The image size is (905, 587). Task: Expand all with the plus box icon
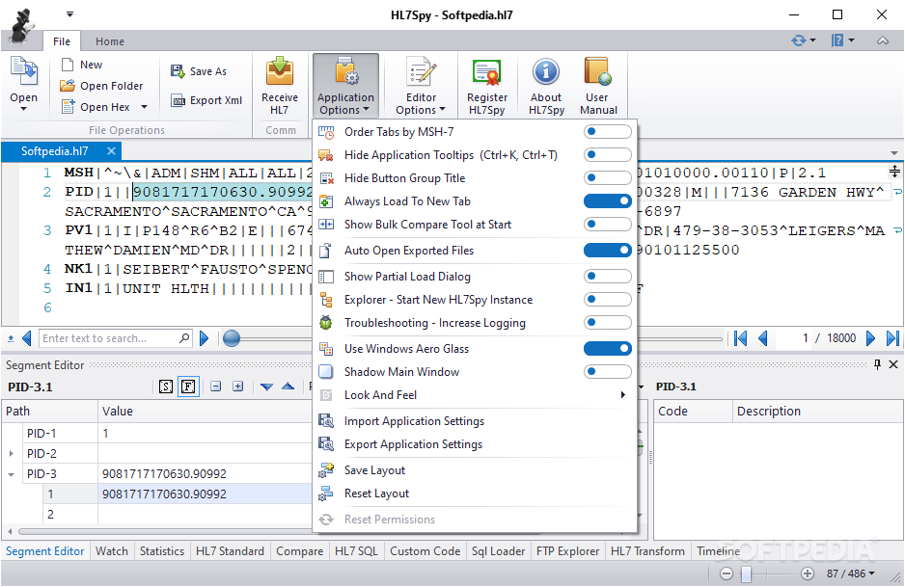point(237,387)
